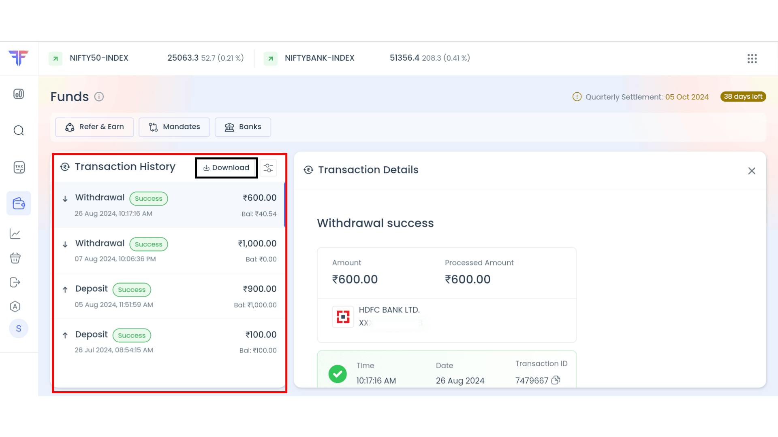Select the wallet funds sidebar icon

click(x=19, y=203)
